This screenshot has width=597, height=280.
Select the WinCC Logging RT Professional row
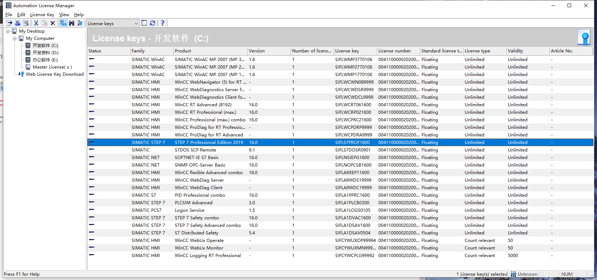340,256
